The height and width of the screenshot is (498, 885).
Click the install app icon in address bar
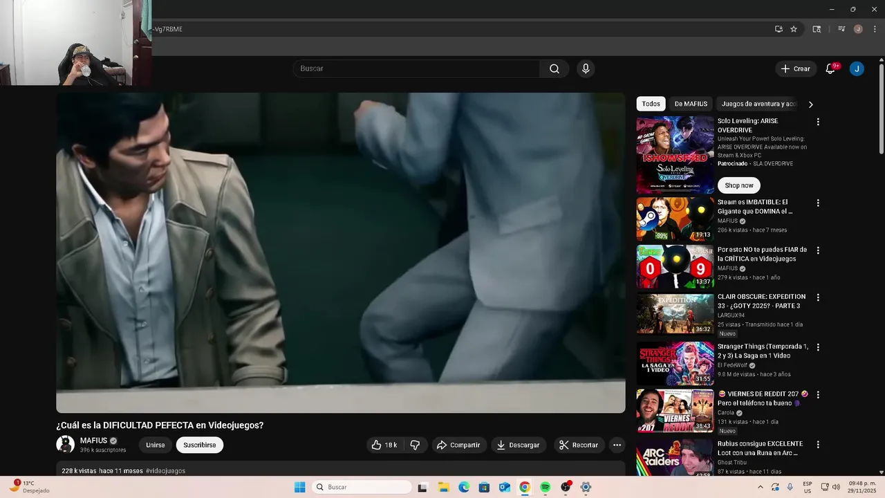[779, 29]
